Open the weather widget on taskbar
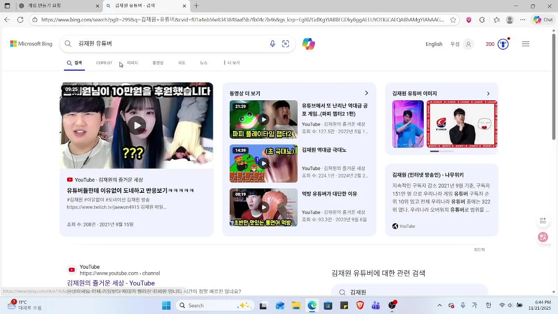This screenshot has height=314, width=558. 24,305
